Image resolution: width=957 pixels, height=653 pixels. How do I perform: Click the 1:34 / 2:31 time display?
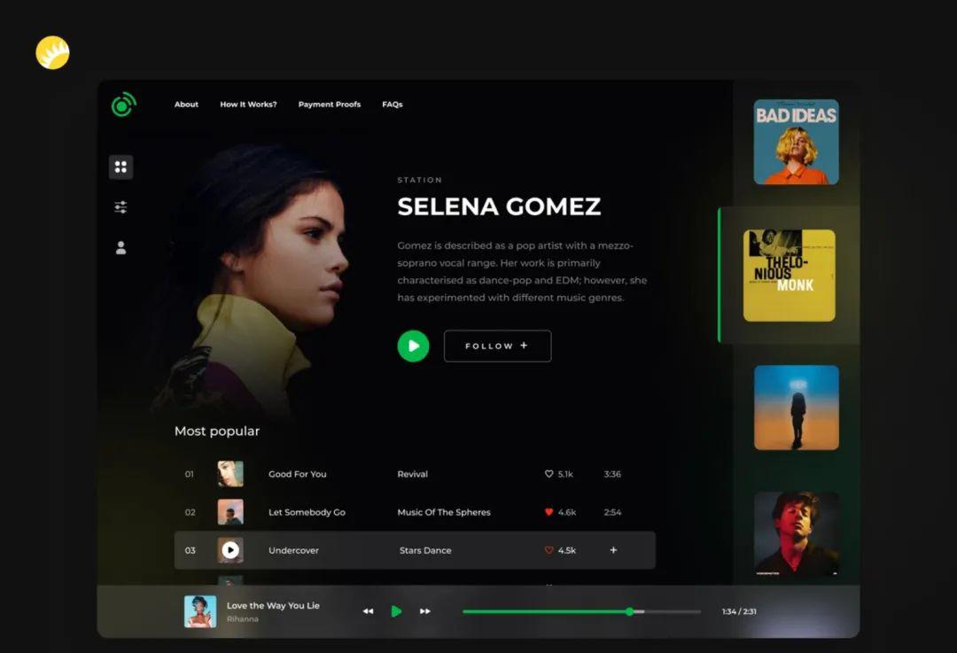tap(739, 611)
